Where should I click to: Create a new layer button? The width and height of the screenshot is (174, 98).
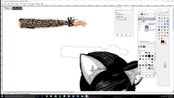(x=139, y=44)
